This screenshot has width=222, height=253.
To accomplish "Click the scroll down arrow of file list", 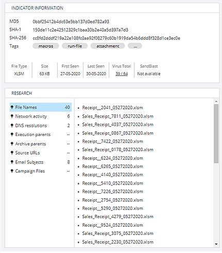I will (x=216, y=244).
